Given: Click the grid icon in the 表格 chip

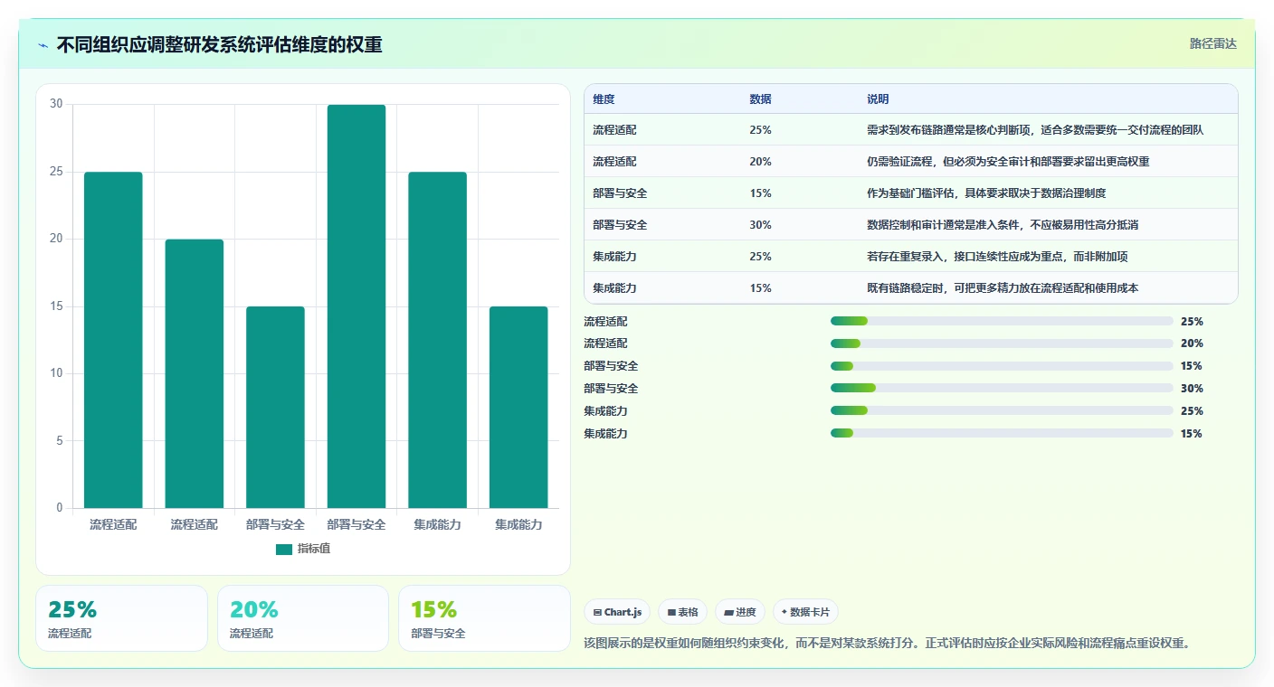Looking at the screenshot, I should pyautogui.click(x=671, y=612).
